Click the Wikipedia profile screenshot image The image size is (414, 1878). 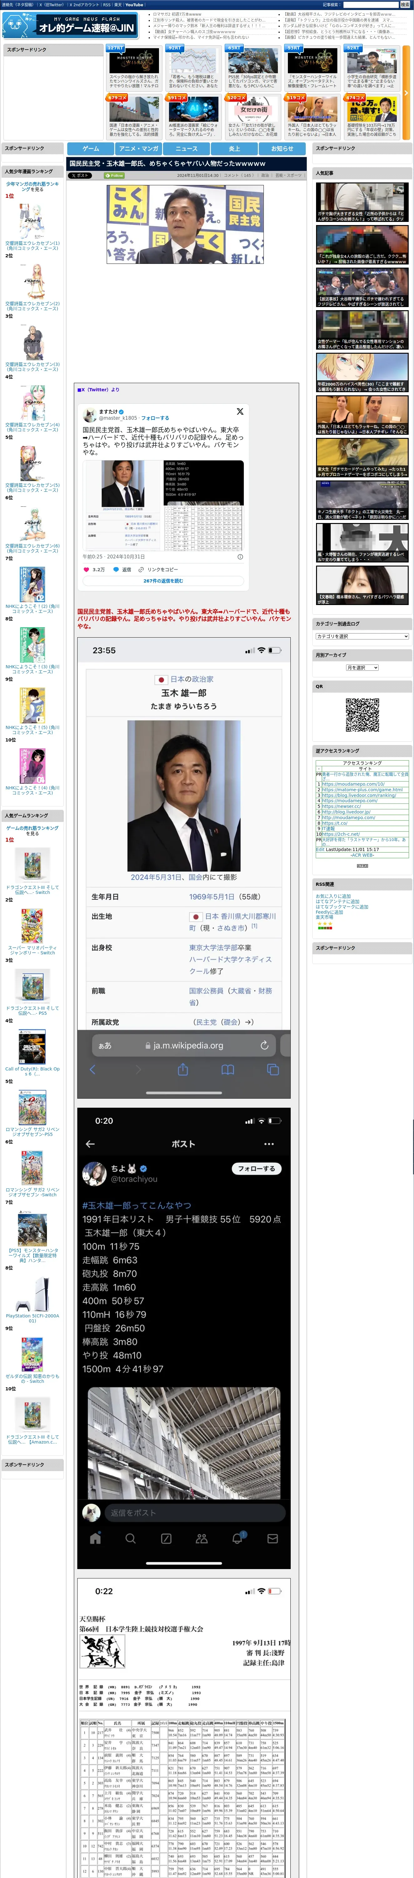[184, 868]
